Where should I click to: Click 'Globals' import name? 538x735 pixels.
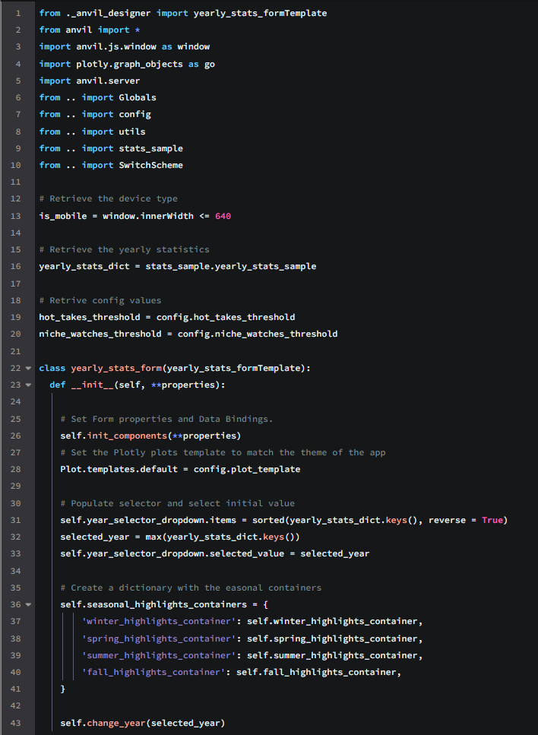138,97
